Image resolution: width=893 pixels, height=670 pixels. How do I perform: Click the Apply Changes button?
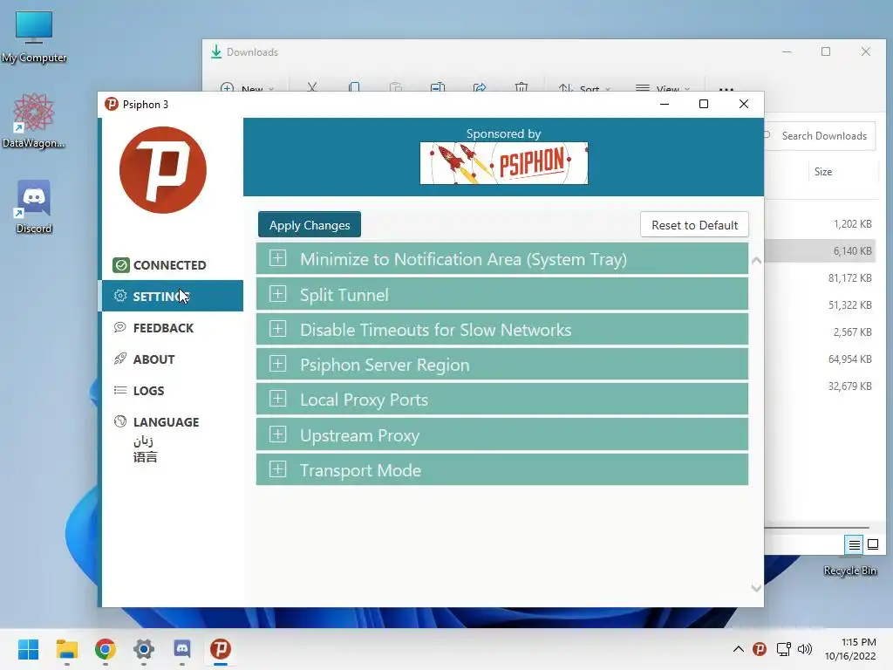click(310, 225)
